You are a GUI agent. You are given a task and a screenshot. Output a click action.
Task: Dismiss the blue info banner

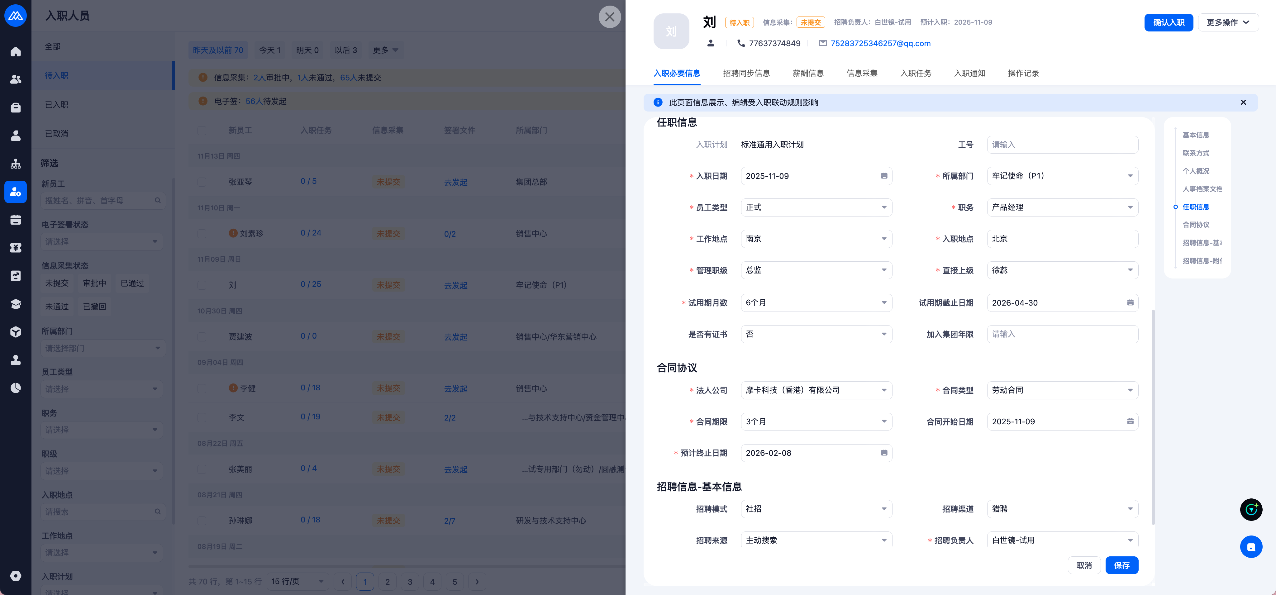coord(1243,102)
